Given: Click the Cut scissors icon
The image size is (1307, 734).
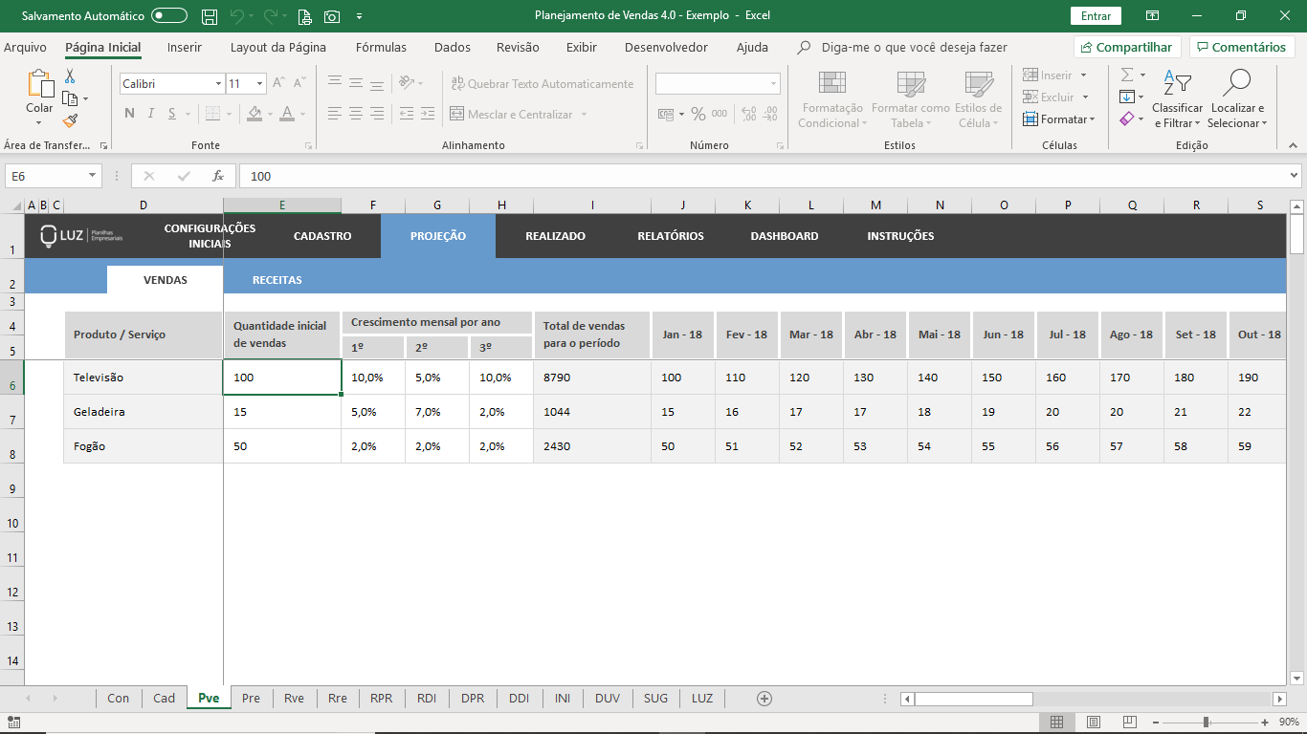Looking at the screenshot, I should [70, 76].
